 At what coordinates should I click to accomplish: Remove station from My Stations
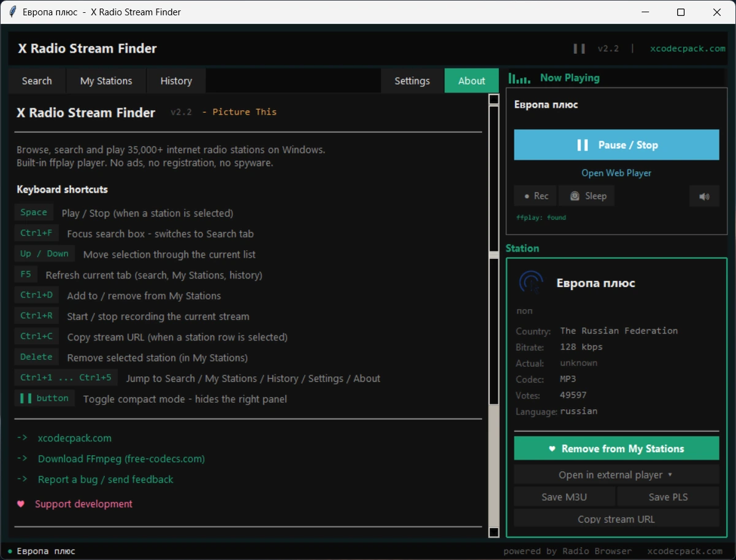(616, 448)
